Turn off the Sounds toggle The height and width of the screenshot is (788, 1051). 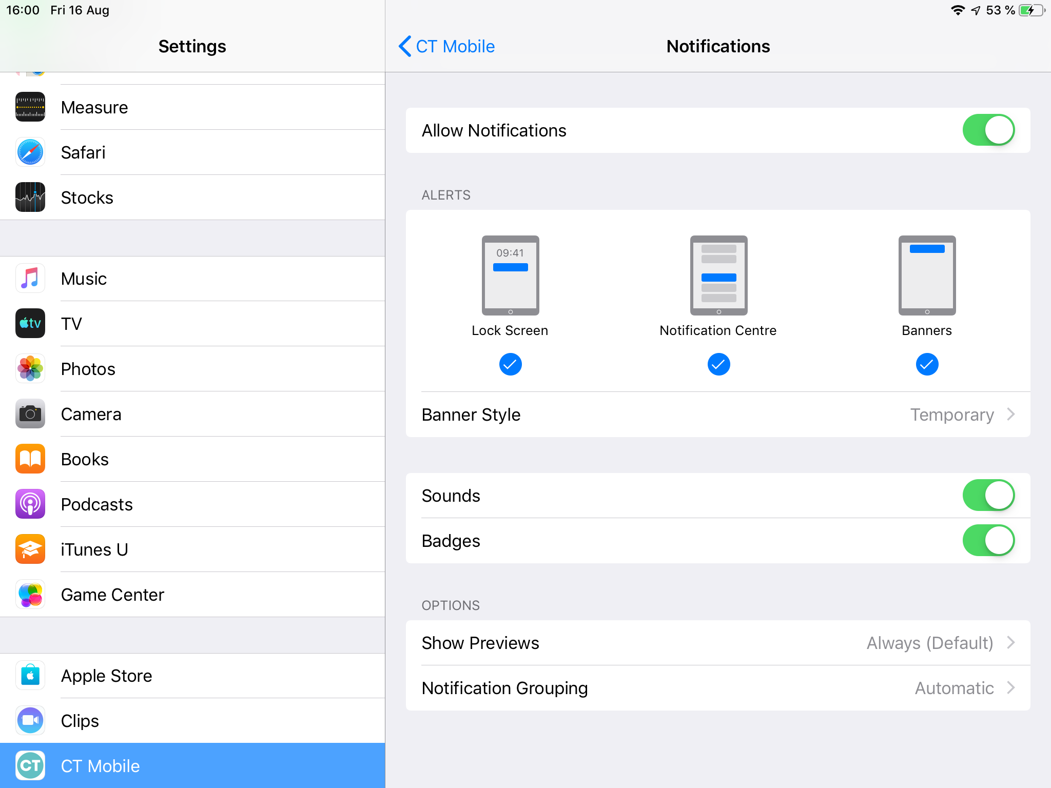(x=988, y=496)
